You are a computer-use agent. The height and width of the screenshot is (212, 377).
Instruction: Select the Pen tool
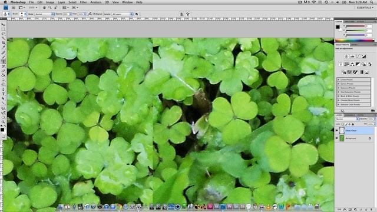click(3, 90)
